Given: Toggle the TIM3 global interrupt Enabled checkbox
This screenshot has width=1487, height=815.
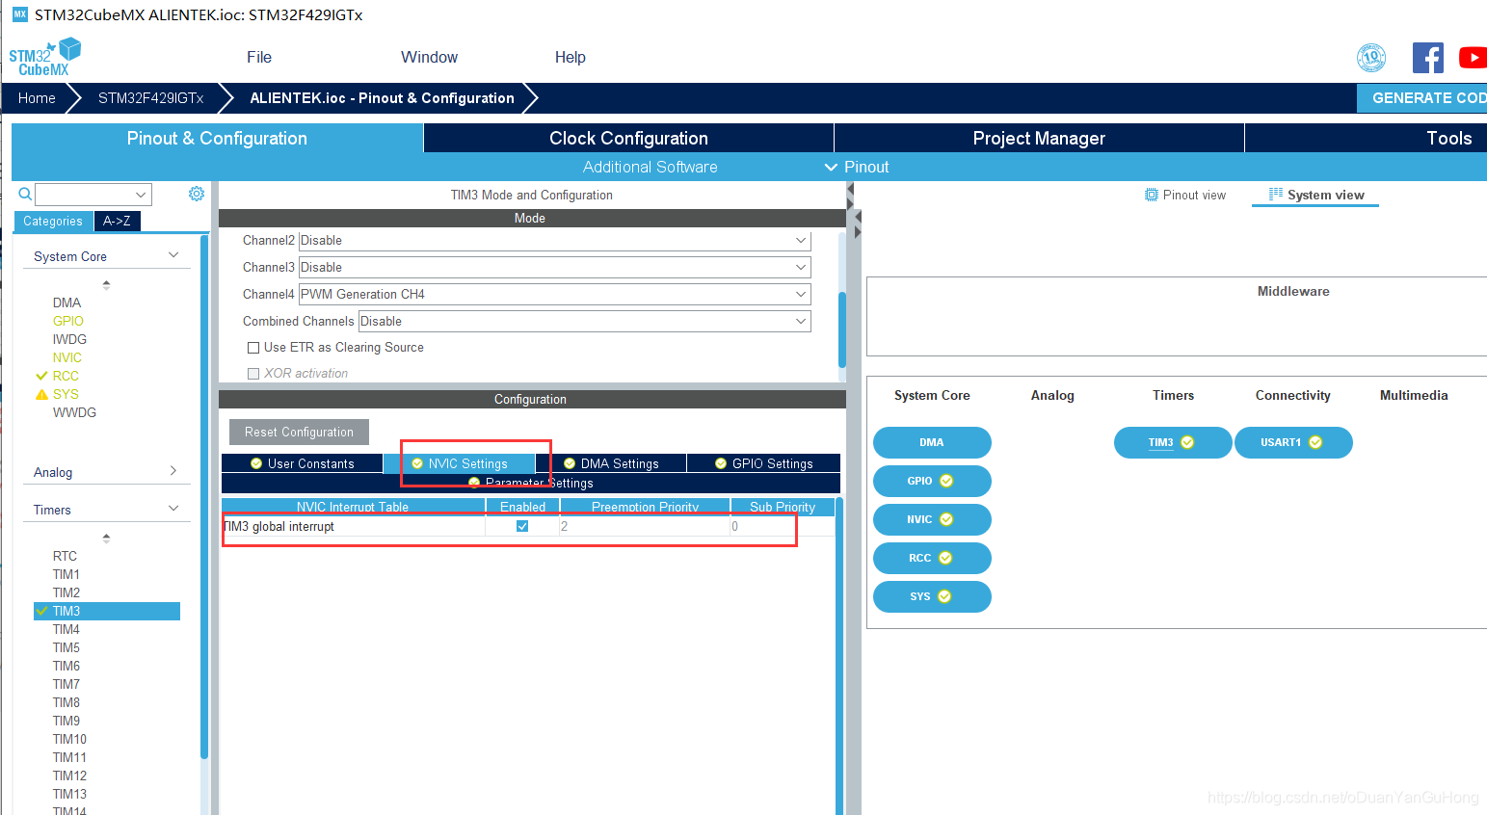Looking at the screenshot, I should coord(522,526).
